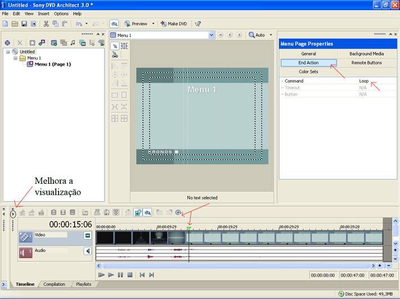Open the Help menu
The image size is (400, 299).
pos(77,13)
